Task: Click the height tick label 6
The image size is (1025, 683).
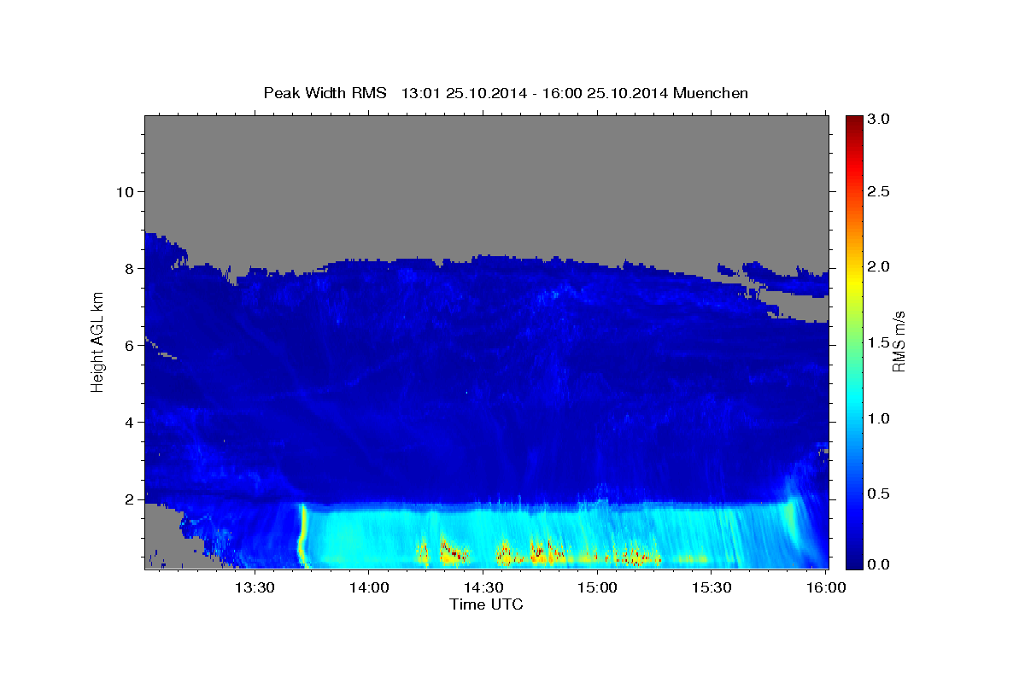Action: tap(130, 345)
